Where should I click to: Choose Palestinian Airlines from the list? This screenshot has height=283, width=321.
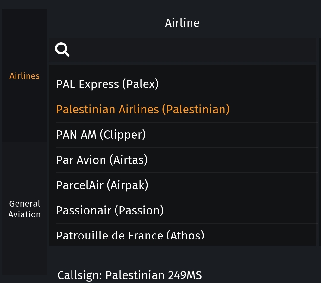pyautogui.click(x=142, y=109)
